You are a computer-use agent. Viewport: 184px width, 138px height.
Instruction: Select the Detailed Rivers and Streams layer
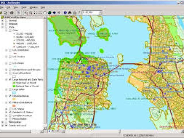point(26,70)
